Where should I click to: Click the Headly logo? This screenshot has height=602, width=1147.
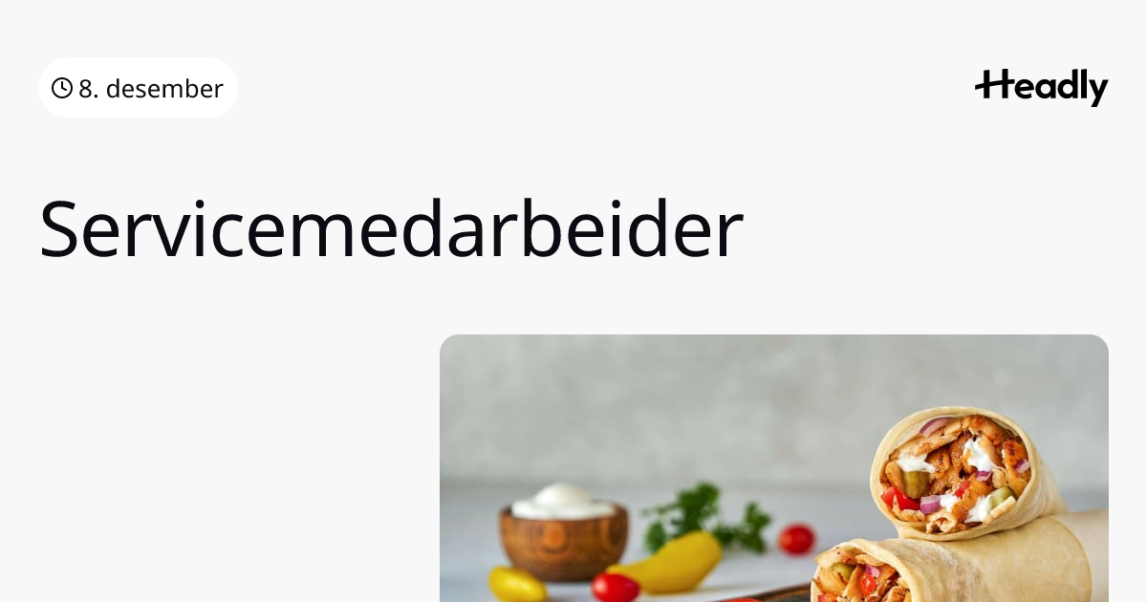[x=1041, y=87]
